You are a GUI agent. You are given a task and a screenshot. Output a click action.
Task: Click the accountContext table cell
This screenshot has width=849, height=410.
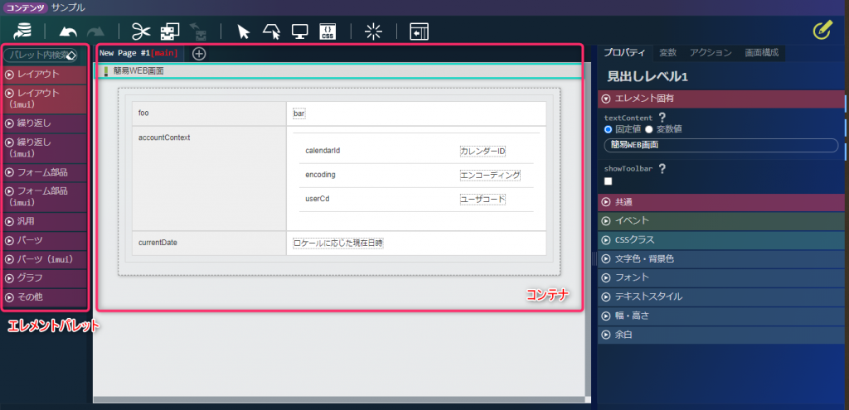(210, 179)
